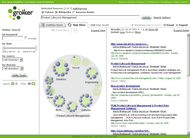Toggle the Yahoo! source checkbox
This screenshot has height=138, width=190.
pos(43,12)
